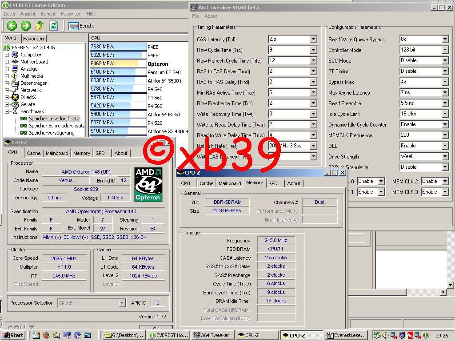Select the Datenträger storage node
This screenshot has height=341, width=455.
[33, 83]
